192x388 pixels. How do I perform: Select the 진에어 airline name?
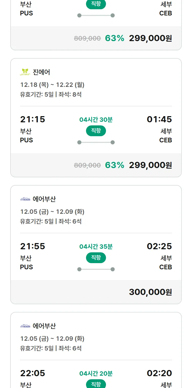click(41, 72)
